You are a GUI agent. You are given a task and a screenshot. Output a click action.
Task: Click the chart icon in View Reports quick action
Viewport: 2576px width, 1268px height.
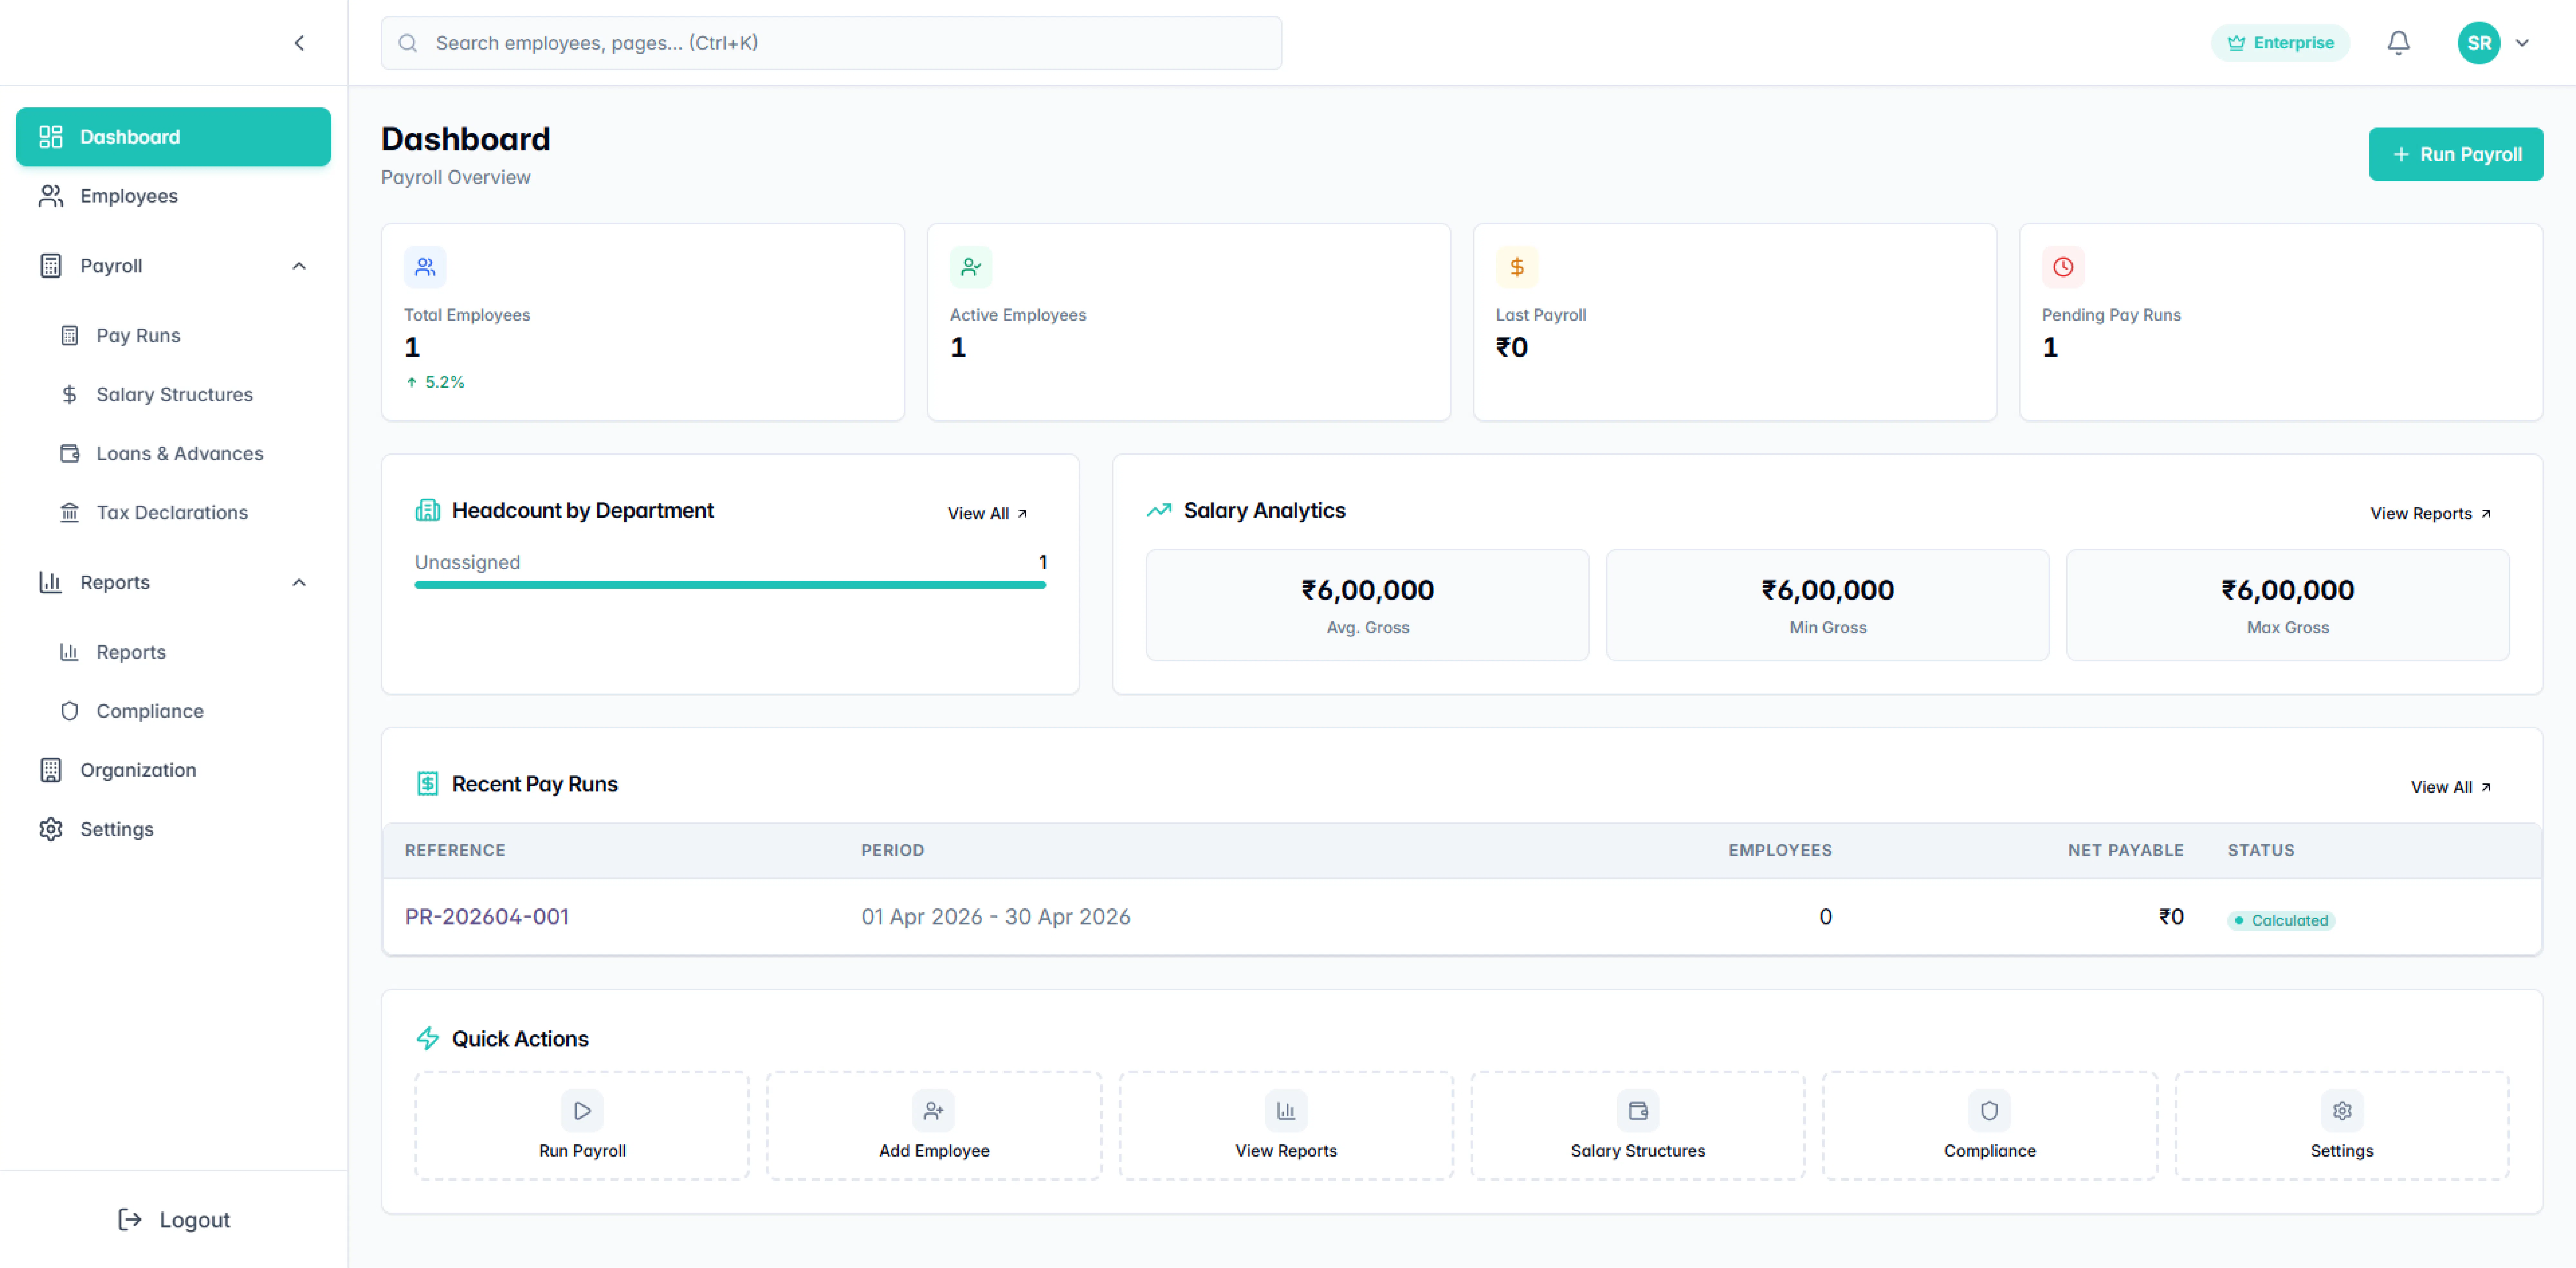[1286, 1111]
